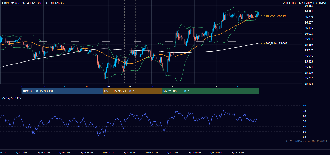330x155 pixels.
Task: Click the London 15:30-21:00 JST session bar
Action: tap(132, 91)
